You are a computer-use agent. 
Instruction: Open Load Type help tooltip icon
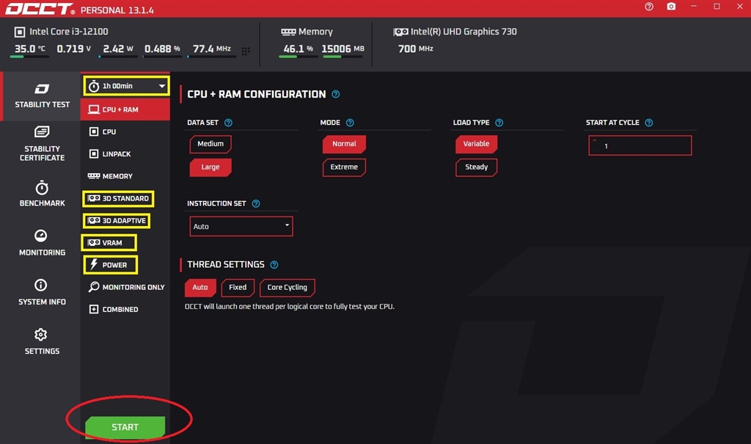point(499,123)
